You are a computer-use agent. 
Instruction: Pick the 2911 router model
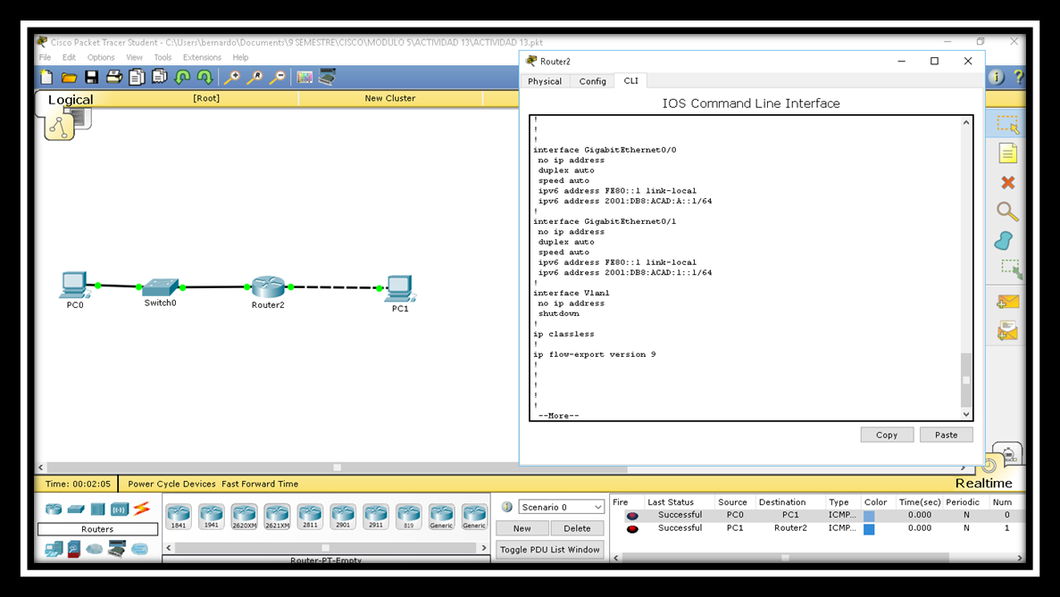[x=376, y=517]
